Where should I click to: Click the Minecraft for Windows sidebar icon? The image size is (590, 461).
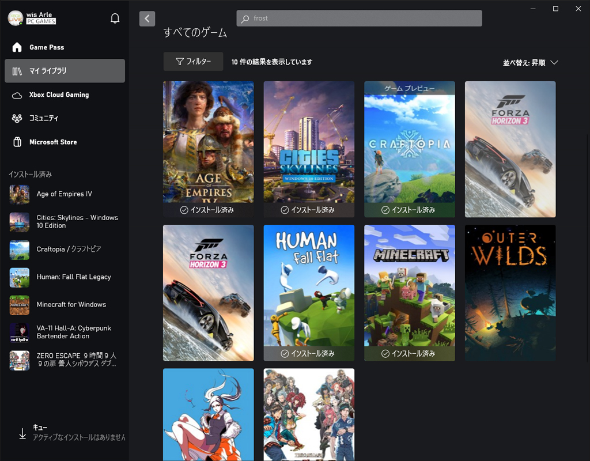19,305
